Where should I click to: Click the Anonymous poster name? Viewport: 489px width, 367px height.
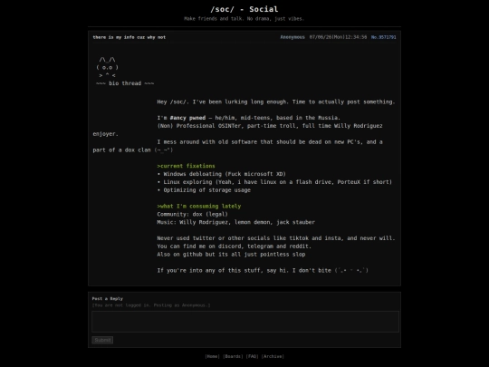click(292, 37)
